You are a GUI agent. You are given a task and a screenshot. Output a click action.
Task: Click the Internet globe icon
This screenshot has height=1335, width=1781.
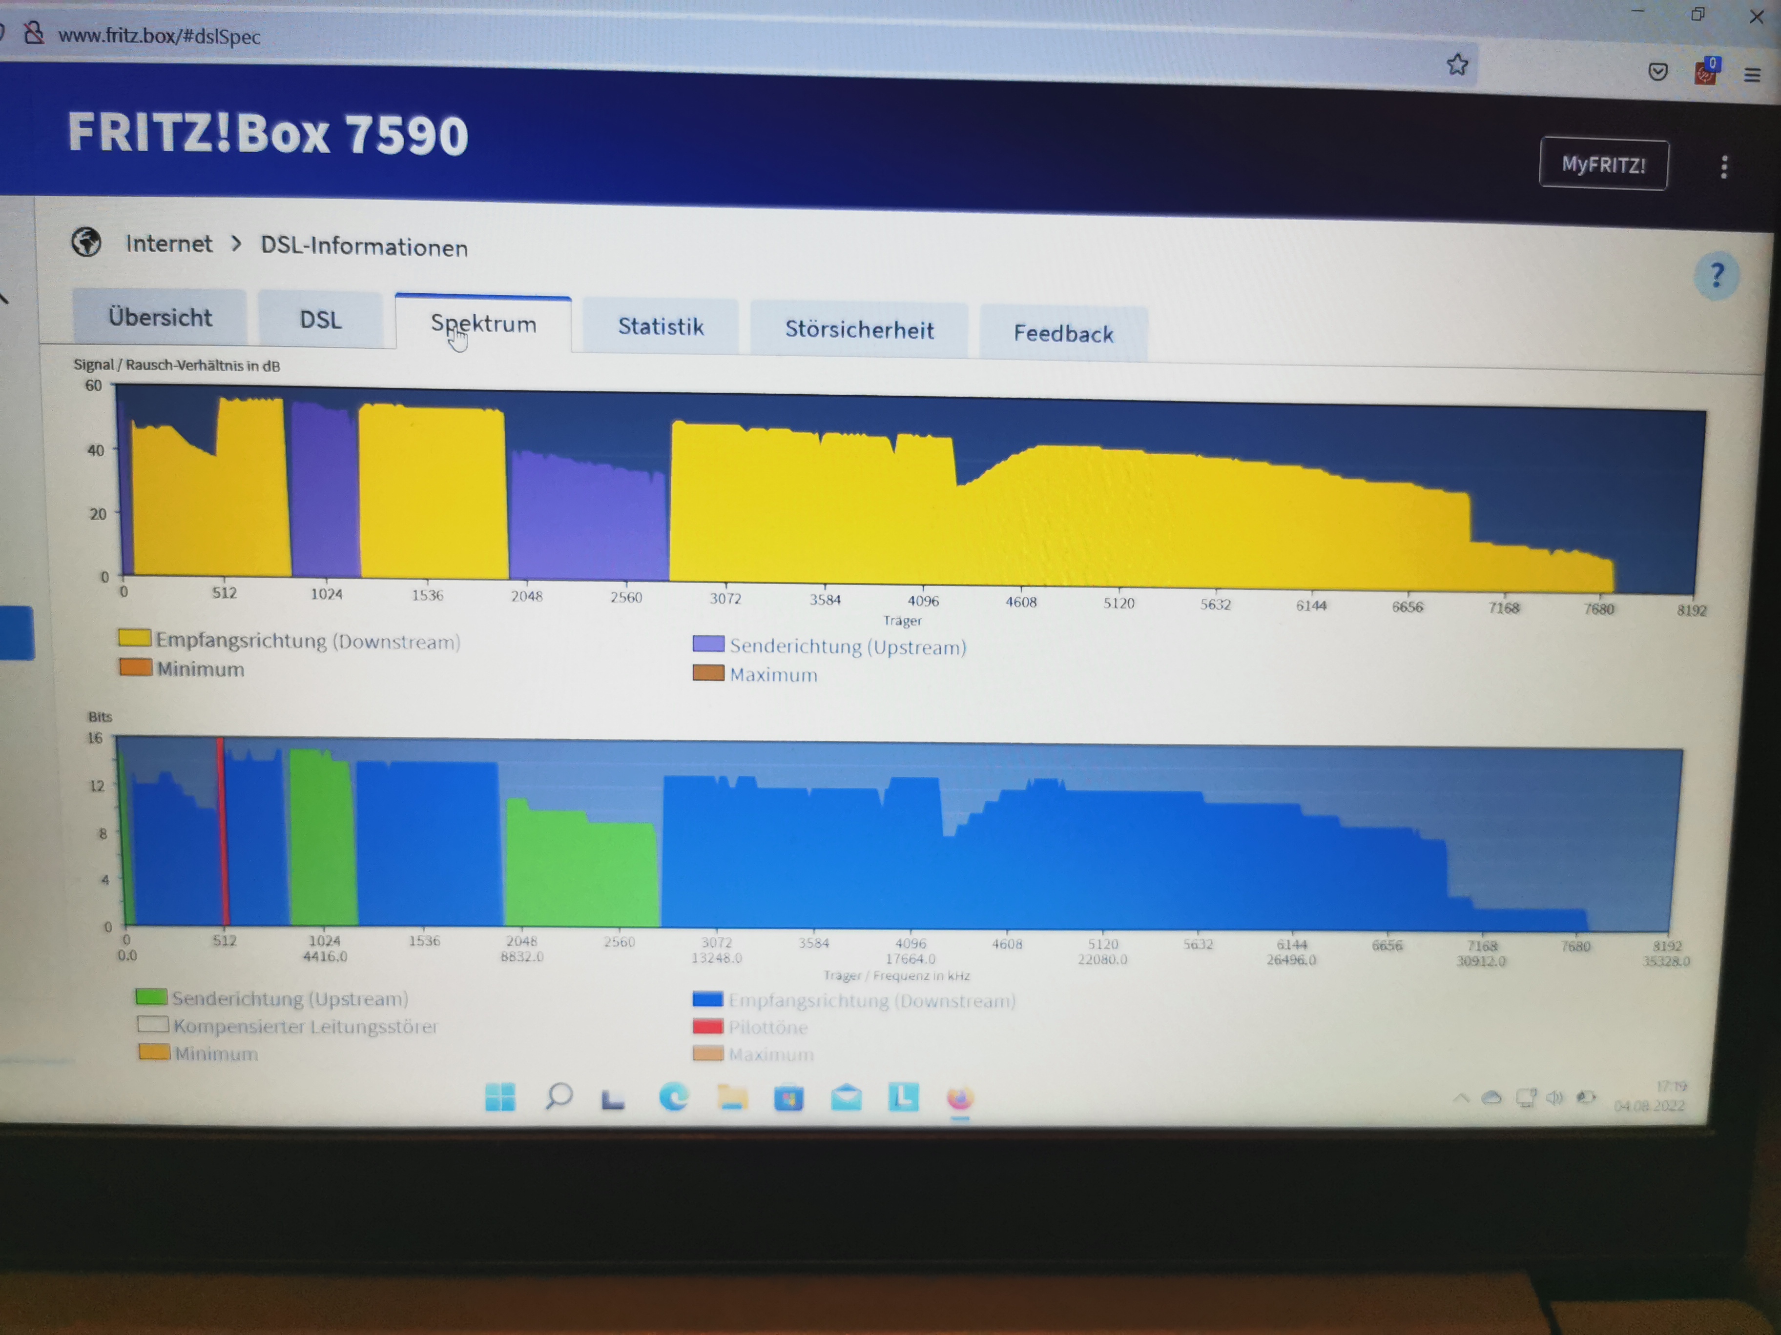tap(86, 242)
